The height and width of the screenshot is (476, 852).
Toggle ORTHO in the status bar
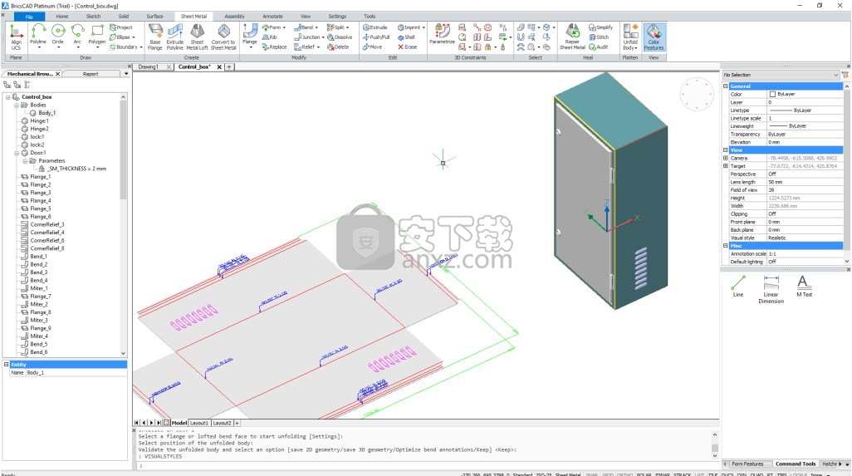tap(624, 474)
